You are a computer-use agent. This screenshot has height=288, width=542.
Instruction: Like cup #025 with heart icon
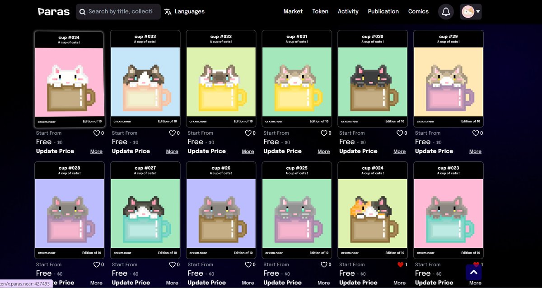coord(324,264)
